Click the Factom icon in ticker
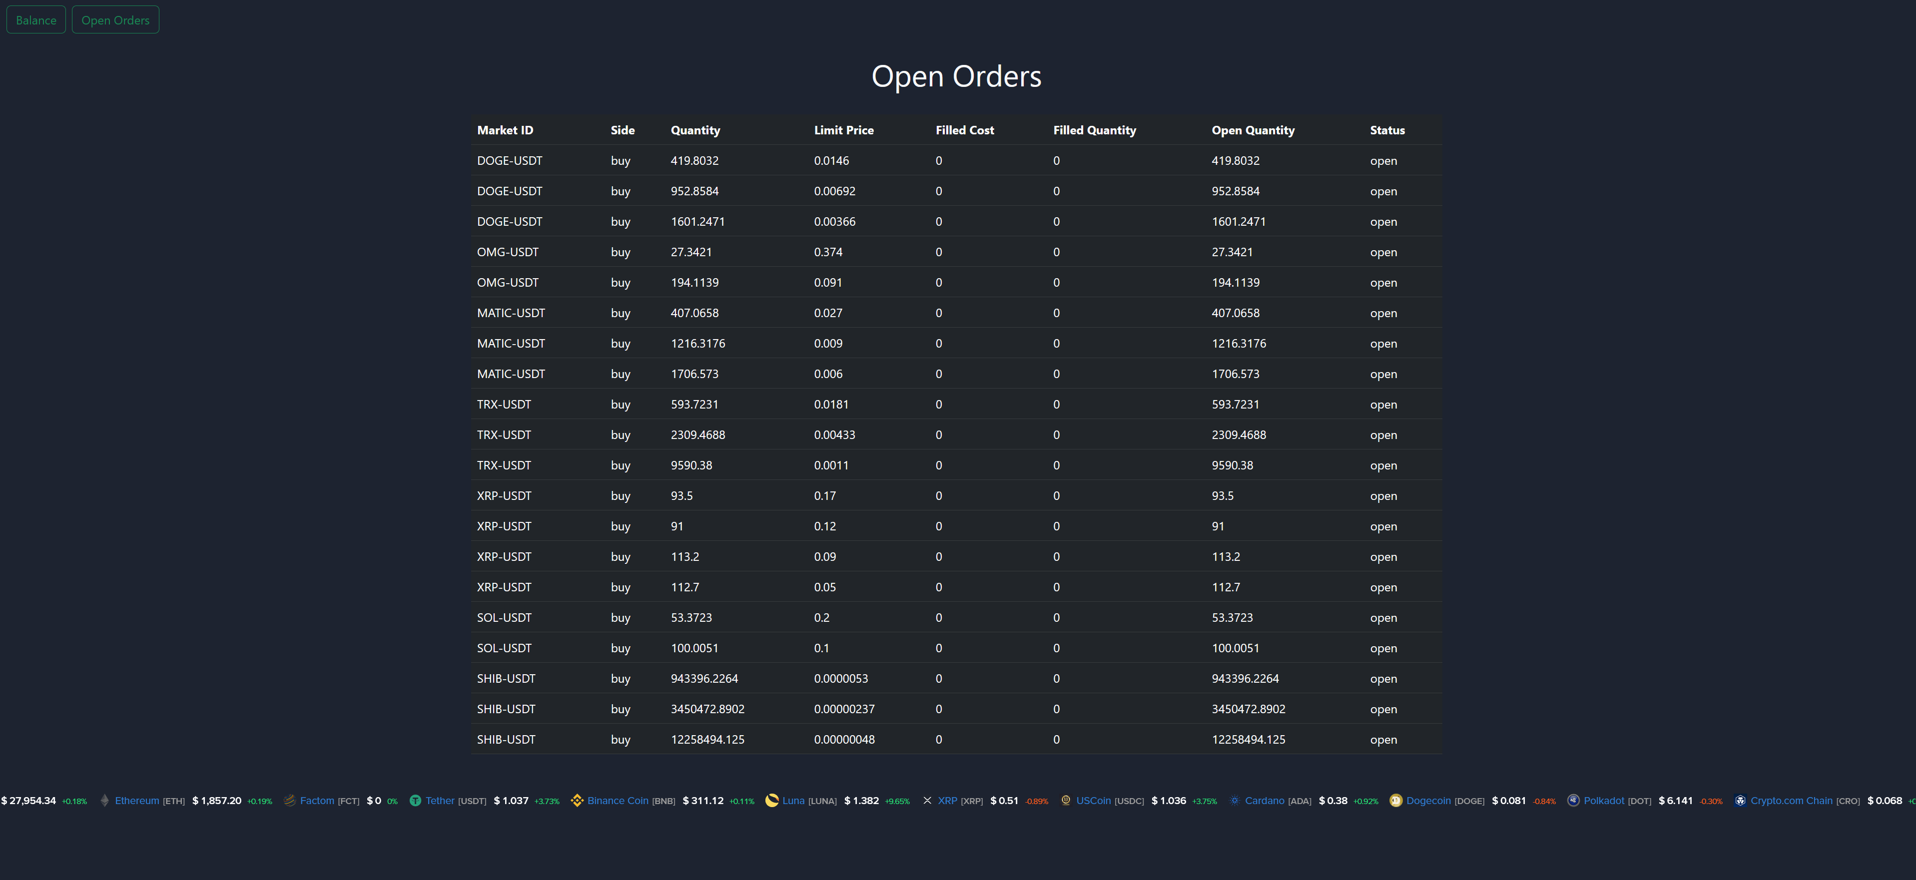The width and height of the screenshot is (1916, 880). coord(290,801)
